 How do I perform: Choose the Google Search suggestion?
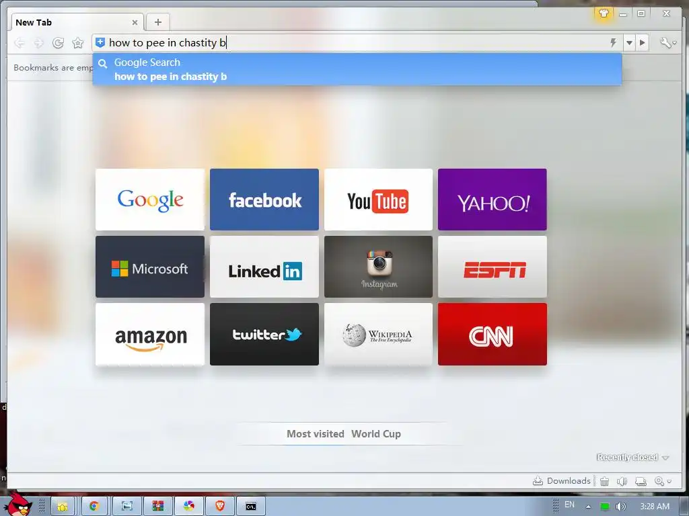coord(357,69)
